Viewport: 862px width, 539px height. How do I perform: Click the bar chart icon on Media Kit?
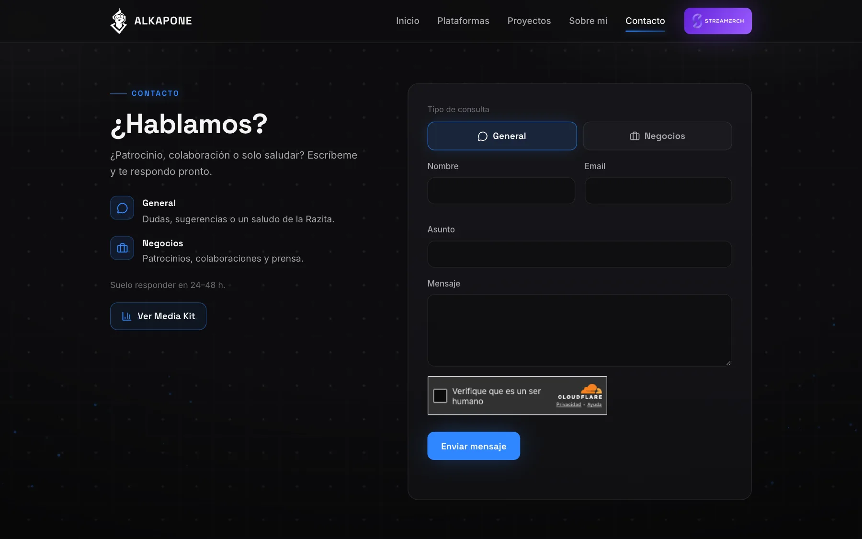coord(126,316)
